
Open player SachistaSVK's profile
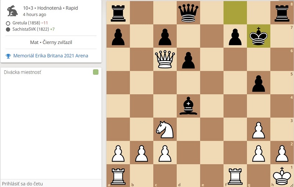[x=31, y=29]
